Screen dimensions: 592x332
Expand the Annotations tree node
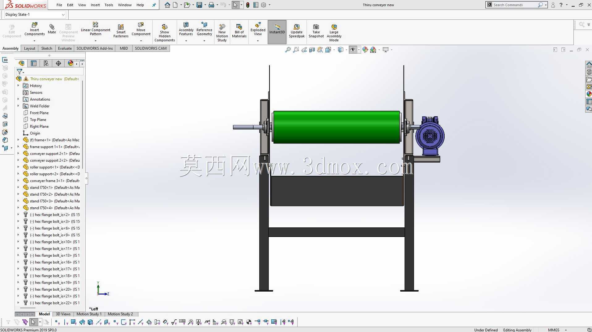pos(18,99)
